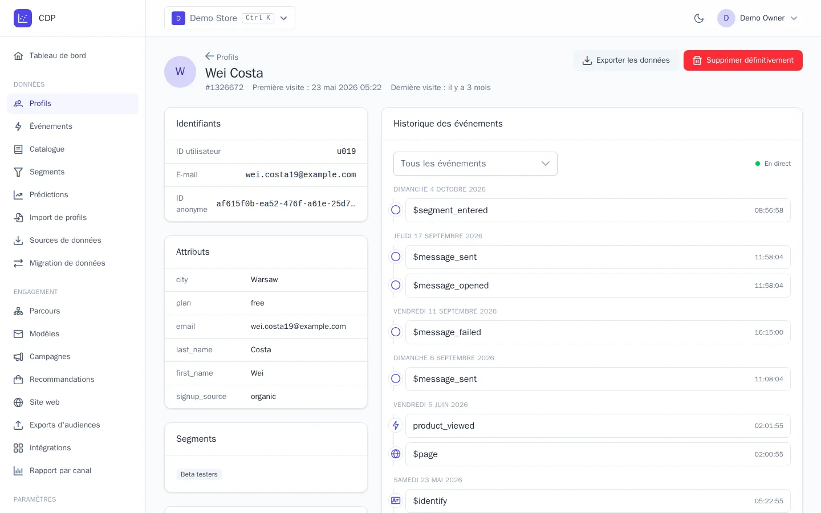Open Exports d'audiences in sidebar
Viewport: 821px width, 513px height.
pyautogui.click(x=73, y=425)
